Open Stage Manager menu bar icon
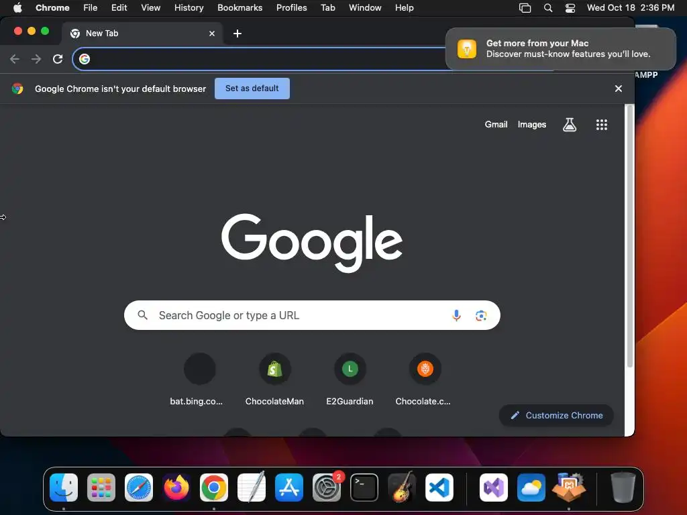687x515 pixels. point(525,8)
